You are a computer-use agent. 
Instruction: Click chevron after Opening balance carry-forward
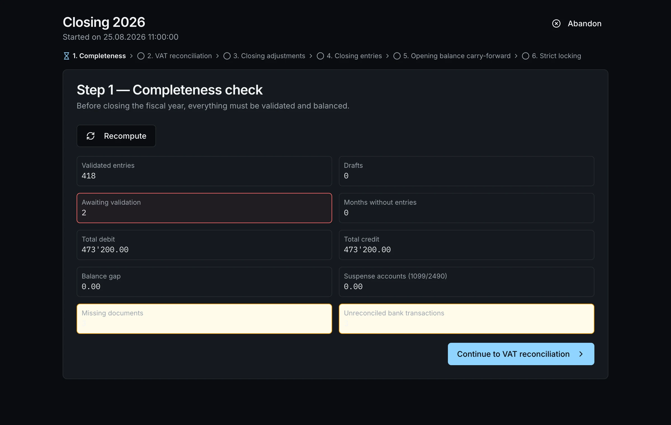pyautogui.click(x=516, y=56)
